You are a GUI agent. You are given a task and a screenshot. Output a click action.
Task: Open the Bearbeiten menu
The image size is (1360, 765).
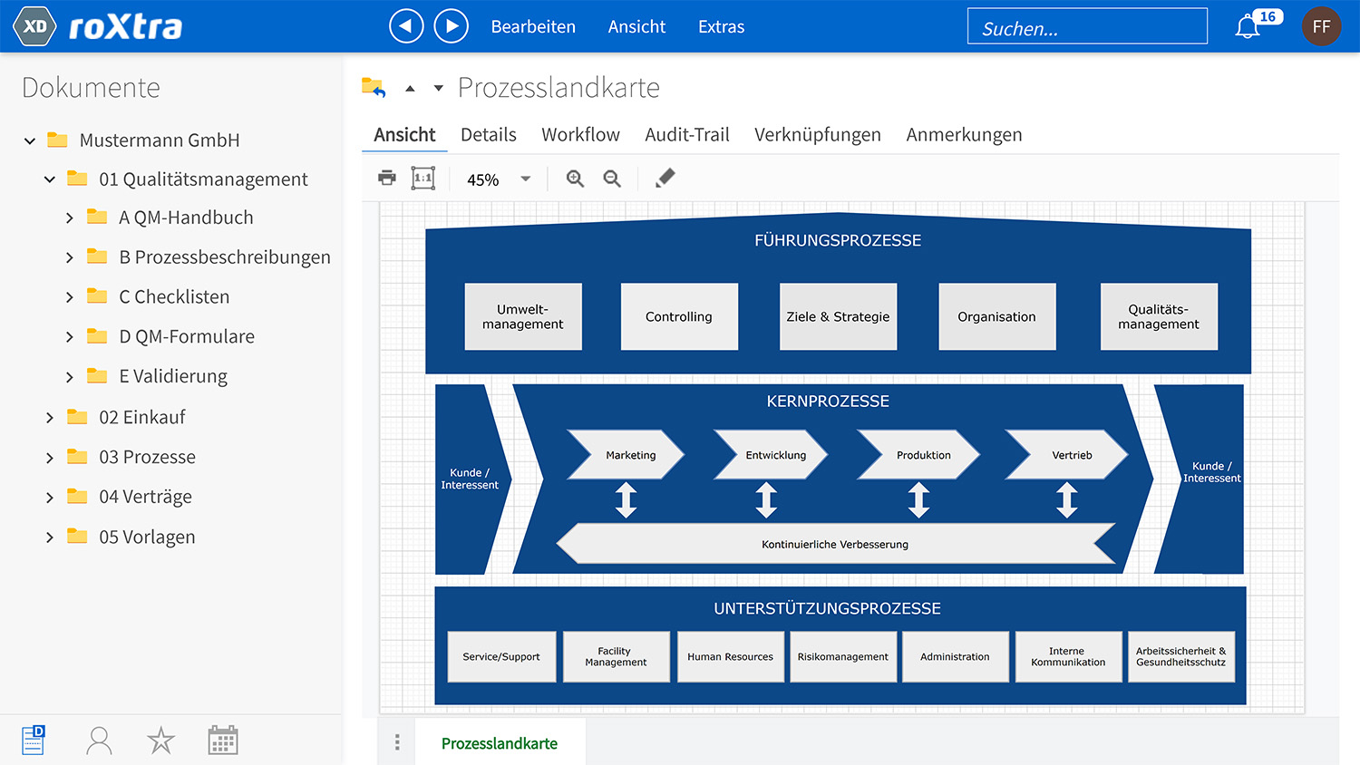coord(533,27)
